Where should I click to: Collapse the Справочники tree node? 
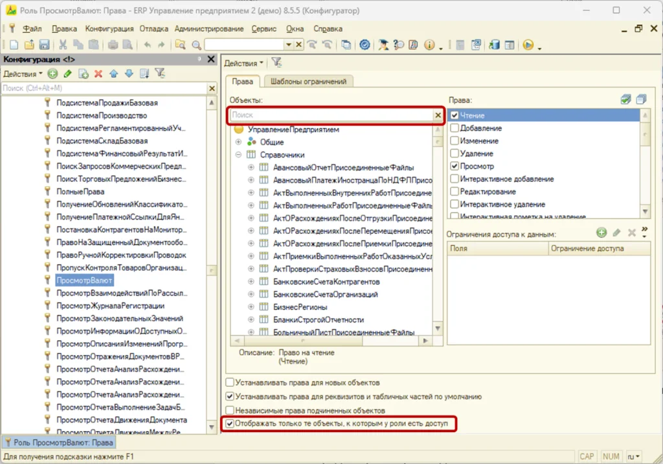click(x=238, y=154)
